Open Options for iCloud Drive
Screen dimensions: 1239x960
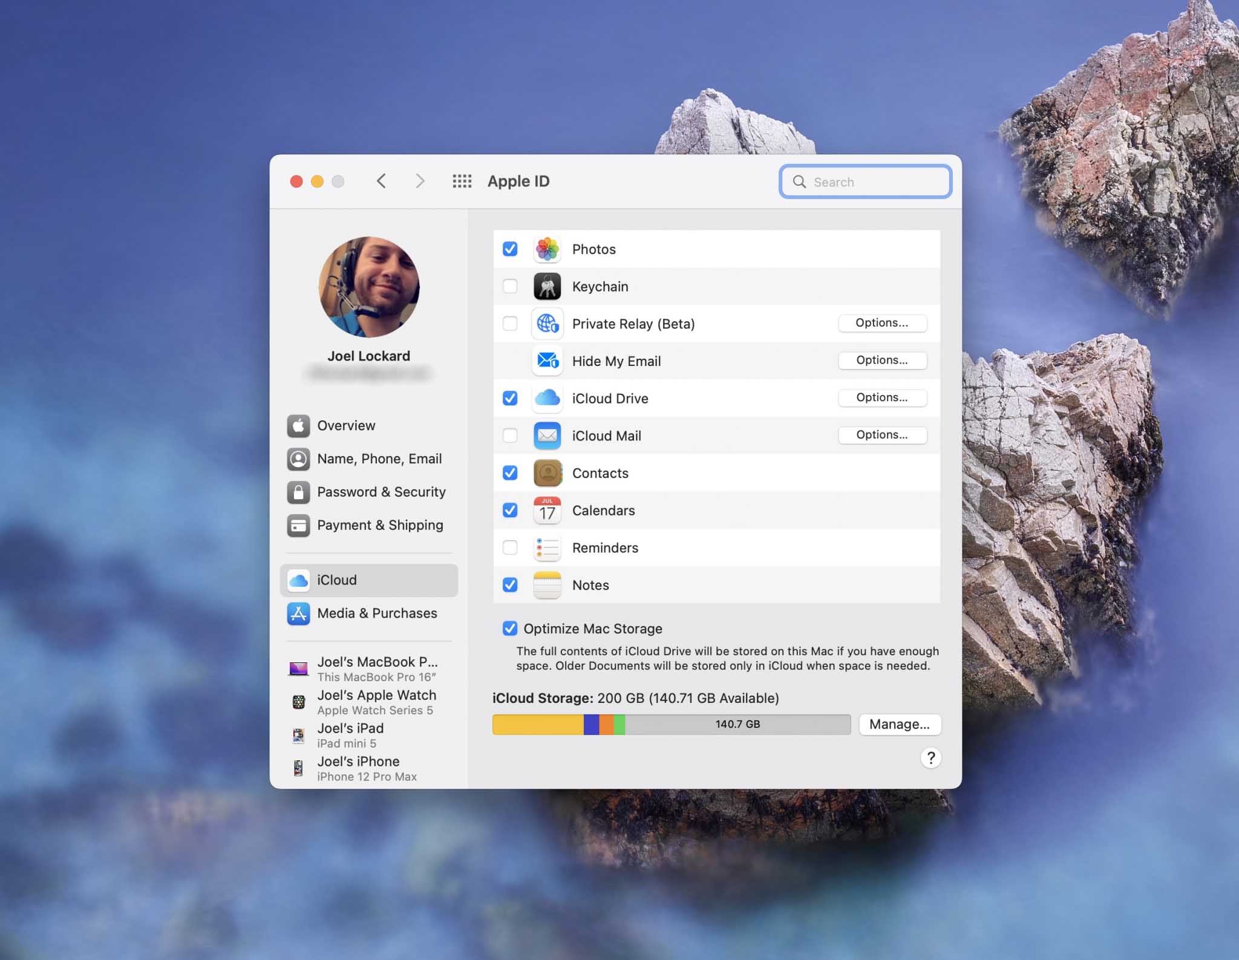882,397
